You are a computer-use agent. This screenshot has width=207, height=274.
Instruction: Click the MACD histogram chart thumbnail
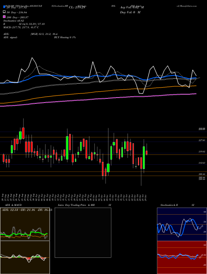[x=25, y=257]
